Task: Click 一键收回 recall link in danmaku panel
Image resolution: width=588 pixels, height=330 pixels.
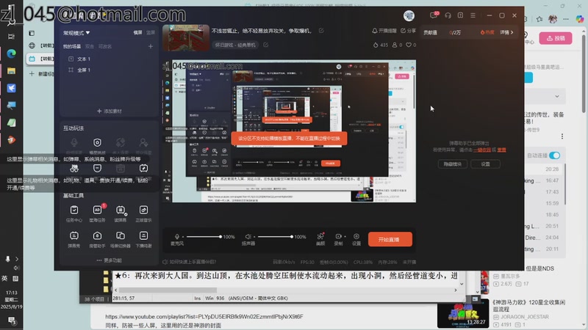Action: [x=482, y=150]
